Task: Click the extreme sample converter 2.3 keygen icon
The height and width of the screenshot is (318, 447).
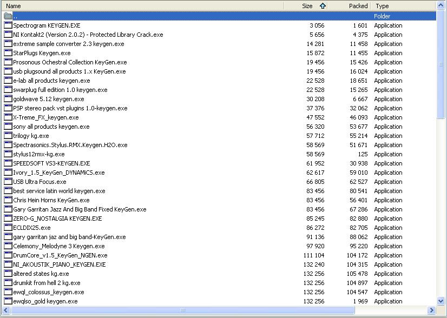Action: 8,44
